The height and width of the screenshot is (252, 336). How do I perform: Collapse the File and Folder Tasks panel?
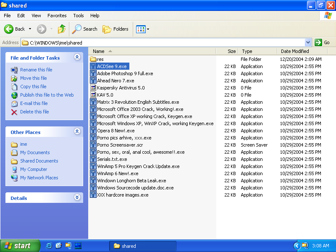pos(77,57)
